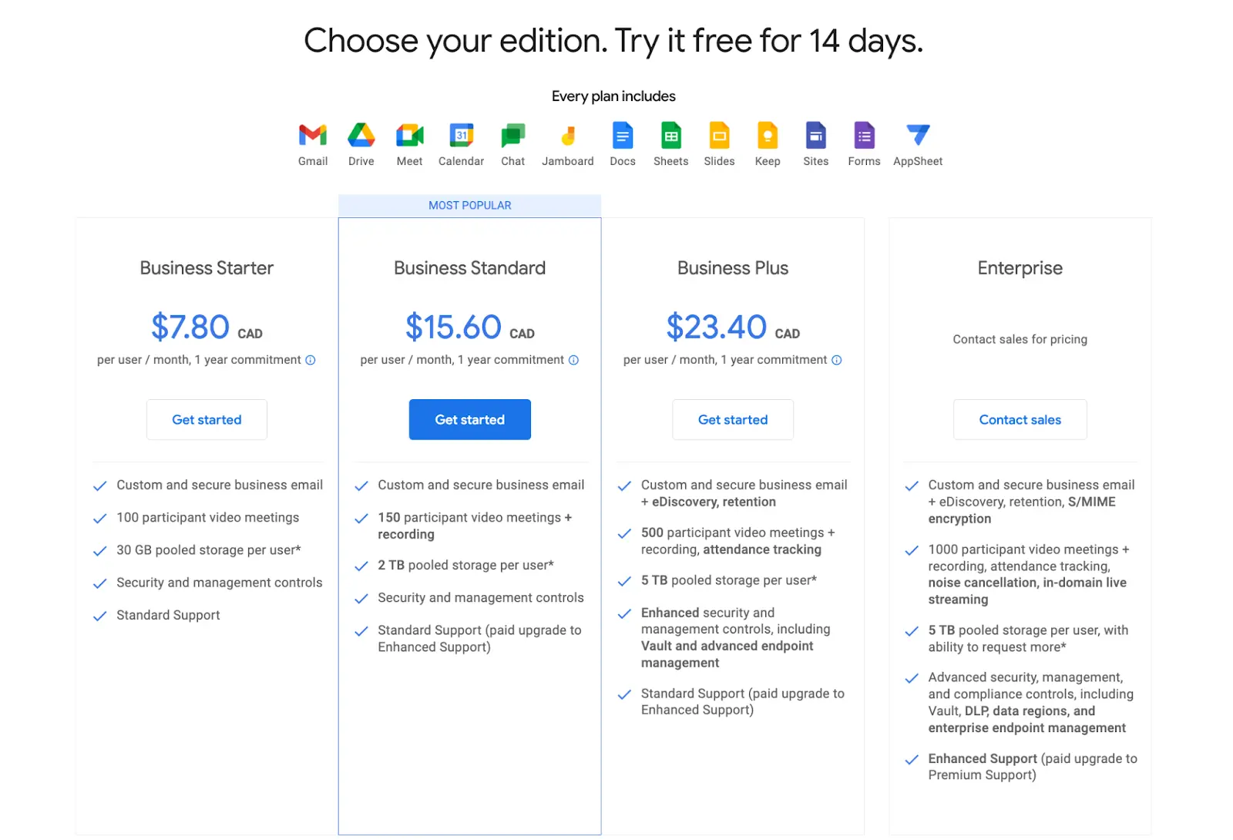Get started with Business Standard plan

469,419
